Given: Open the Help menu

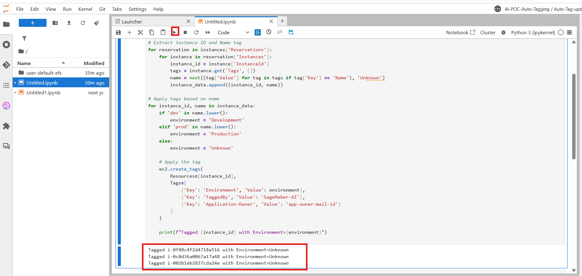Looking at the screenshot, I should point(158,9).
